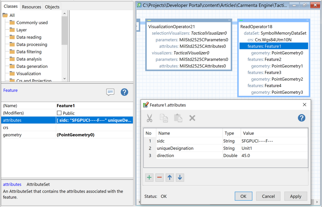Image resolution: width=322 pixels, height=207 pixels.
Task: Open help in the Feature1.attributes dialog
Action: [302, 118]
